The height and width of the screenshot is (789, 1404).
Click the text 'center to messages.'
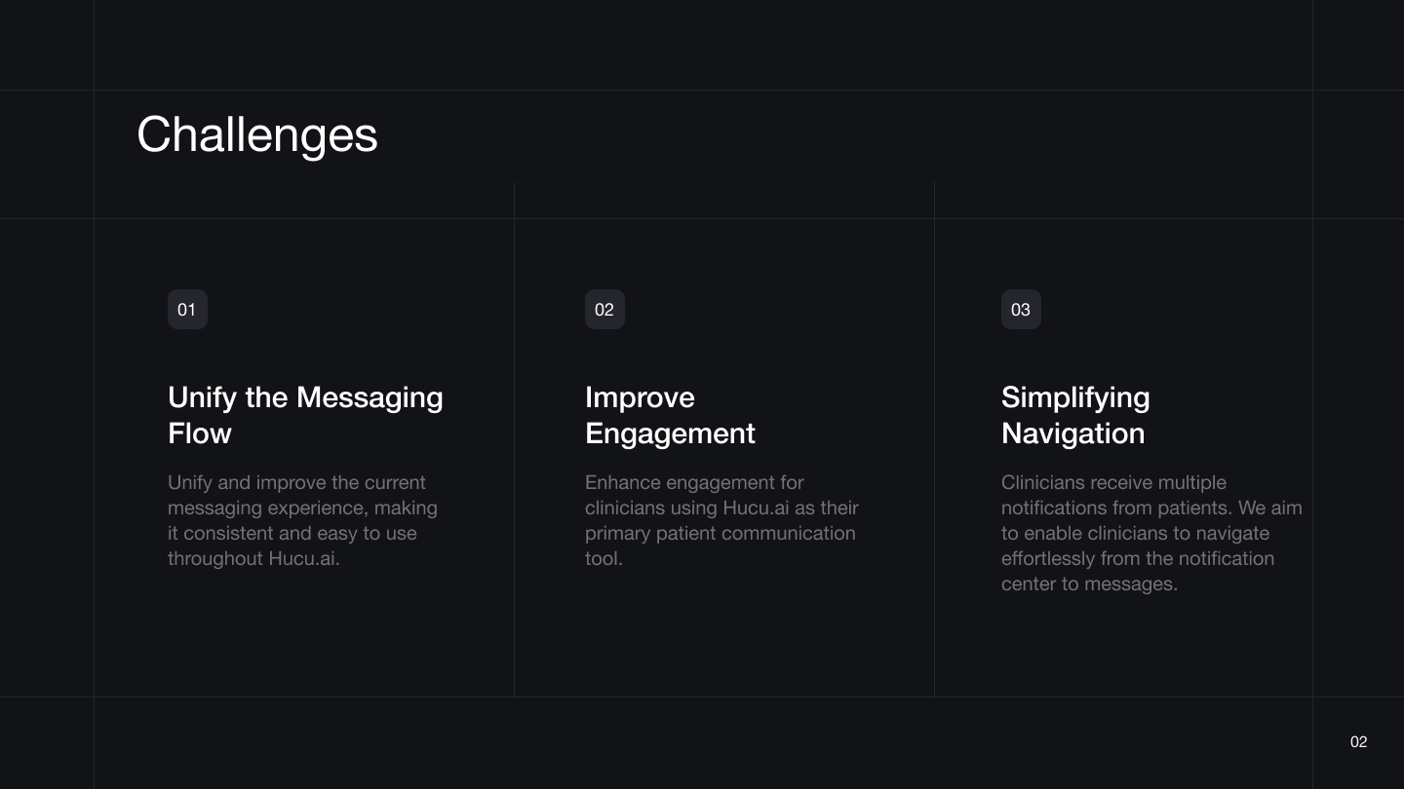tap(1089, 583)
